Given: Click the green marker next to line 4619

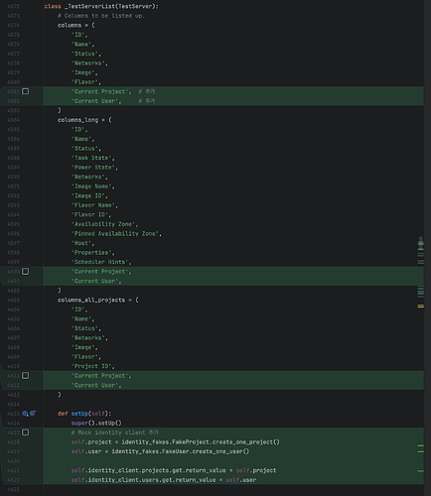Looking at the screenshot, I should coord(421,451).
